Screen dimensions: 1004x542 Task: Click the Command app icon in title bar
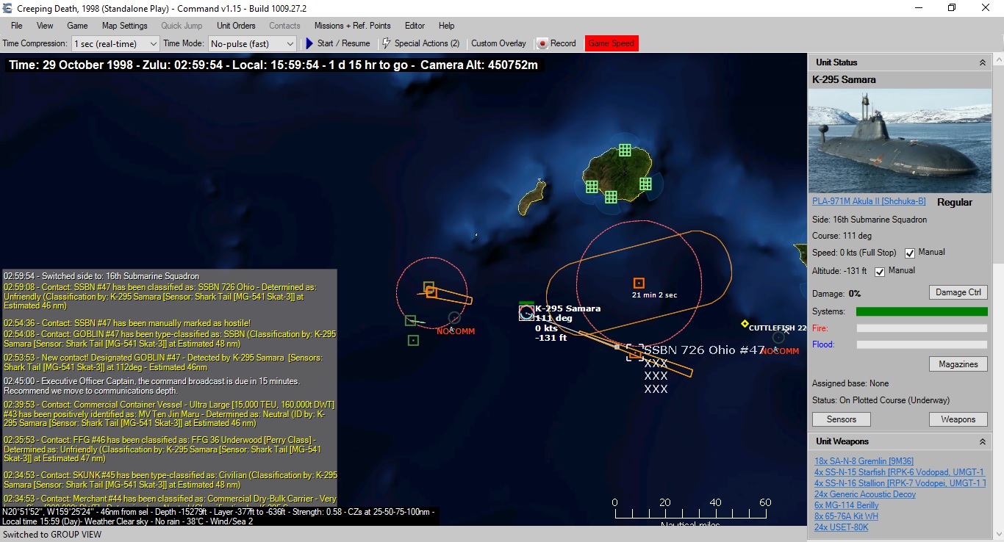pyautogui.click(x=8, y=8)
